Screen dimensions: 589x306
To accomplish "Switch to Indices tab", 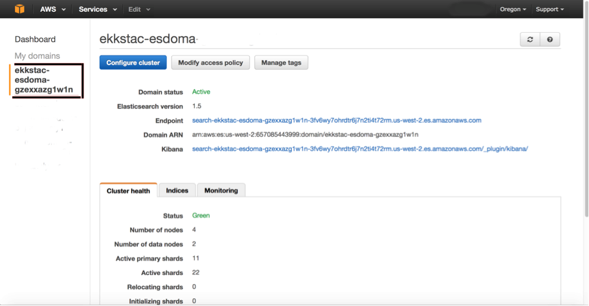I will coord(177,190).
